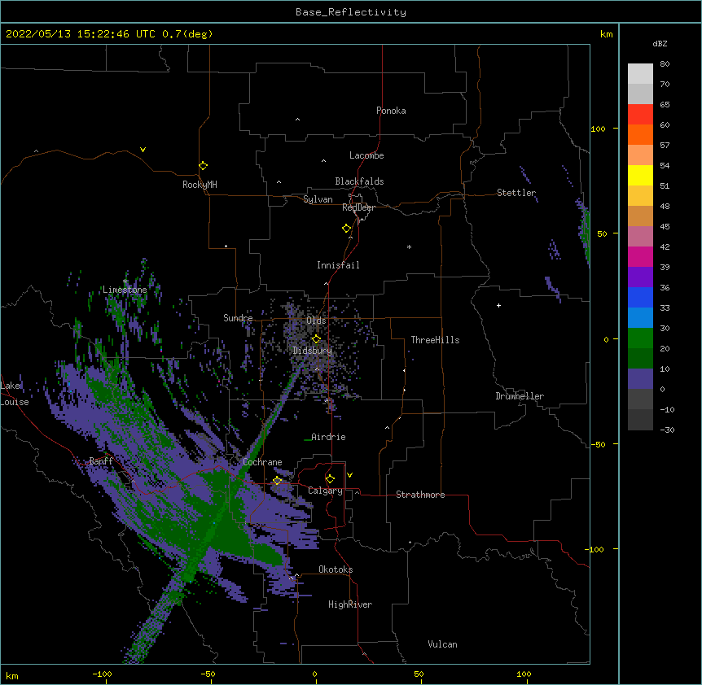Click the Innisfail label on the map
The image size is (702, 685).
tap(338, 265)
